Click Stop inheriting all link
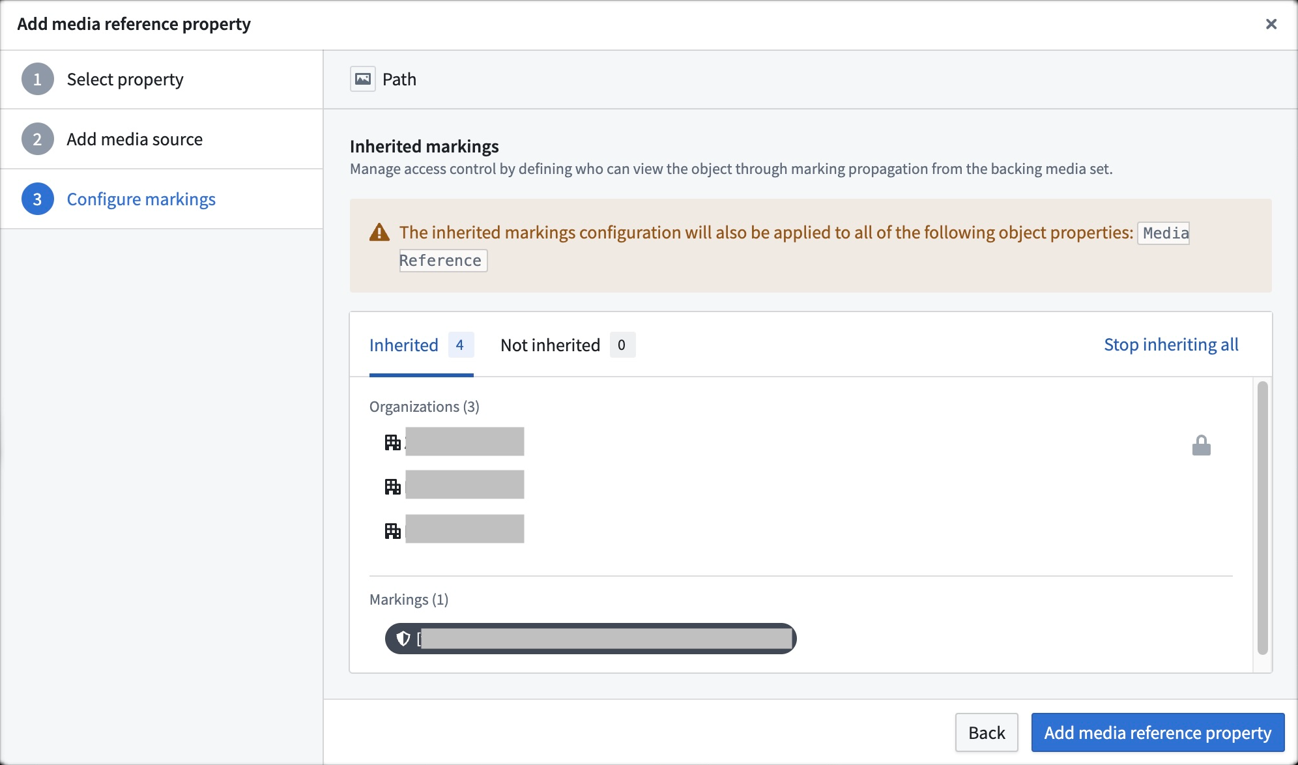The image size is (1298, 765). (x=1170, y=345)
